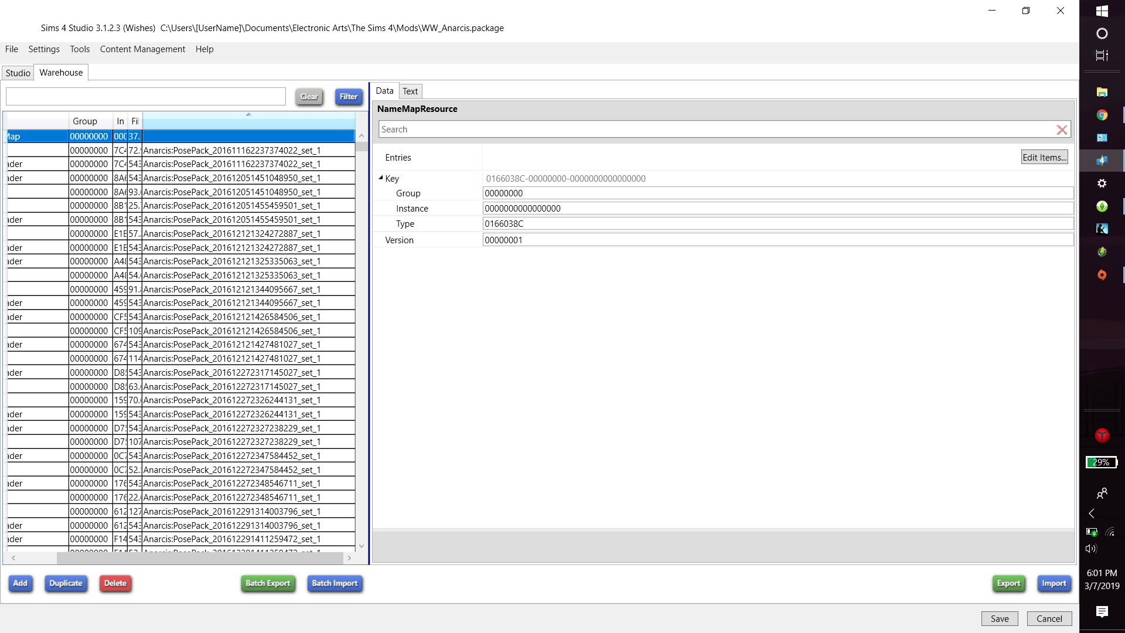Screen dimensions: 1125x633
Task: Open the red Lenovo Vantage icon
Action: coord(1102,435)
